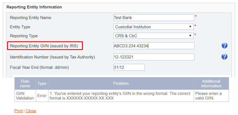Image resolution: width=238 pixels, height=115 pixels.
Task: Click the help icon beside Identification Number field
Action: tap(224, 57)
